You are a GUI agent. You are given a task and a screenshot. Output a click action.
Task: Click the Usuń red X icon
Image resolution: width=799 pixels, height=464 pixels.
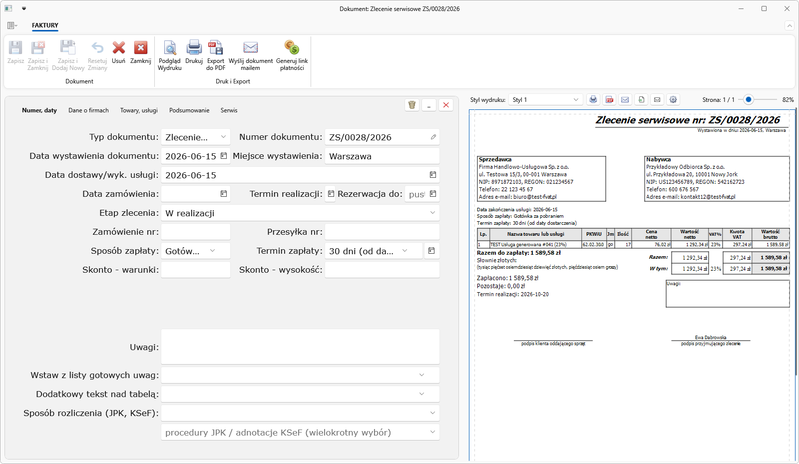pos(118,47)
